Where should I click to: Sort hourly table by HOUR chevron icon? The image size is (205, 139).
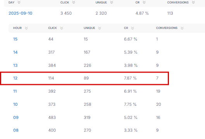(x=26, y=28)
